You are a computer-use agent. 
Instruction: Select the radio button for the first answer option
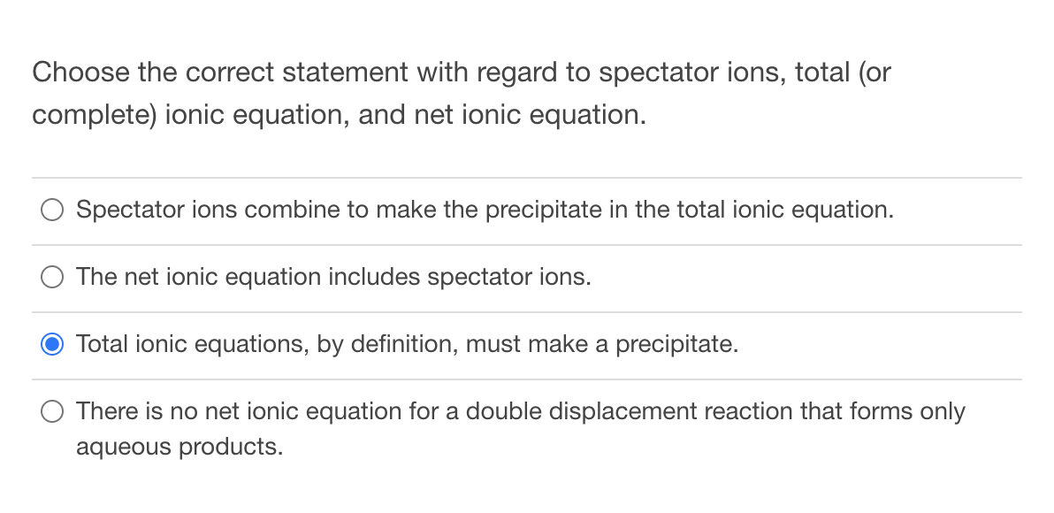(52, 210)
